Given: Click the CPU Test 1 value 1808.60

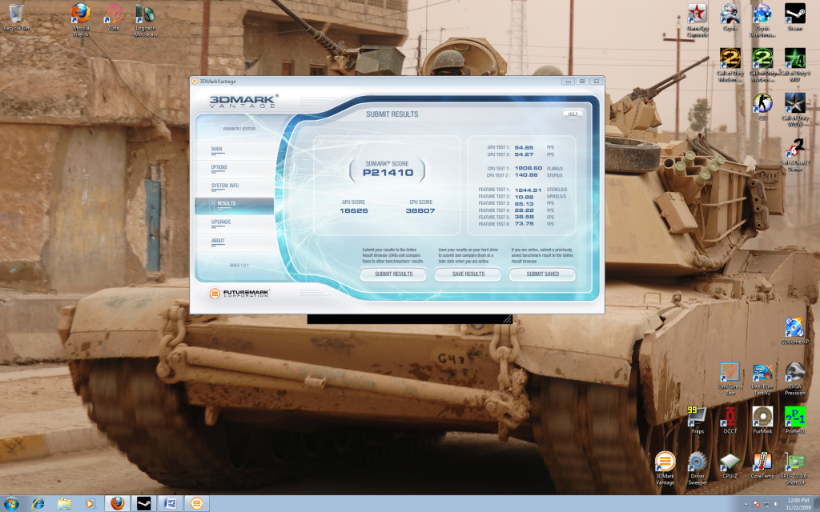Looking at the screenshot, I should coord(529,168).
